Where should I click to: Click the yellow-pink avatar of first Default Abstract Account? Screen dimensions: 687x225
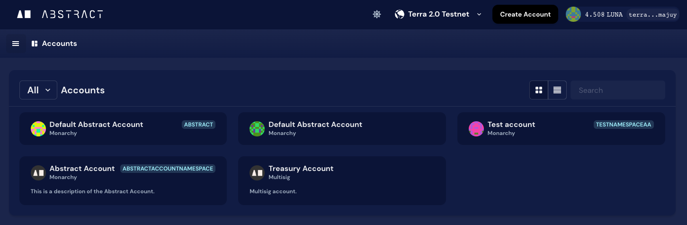(x=38, y=128)
